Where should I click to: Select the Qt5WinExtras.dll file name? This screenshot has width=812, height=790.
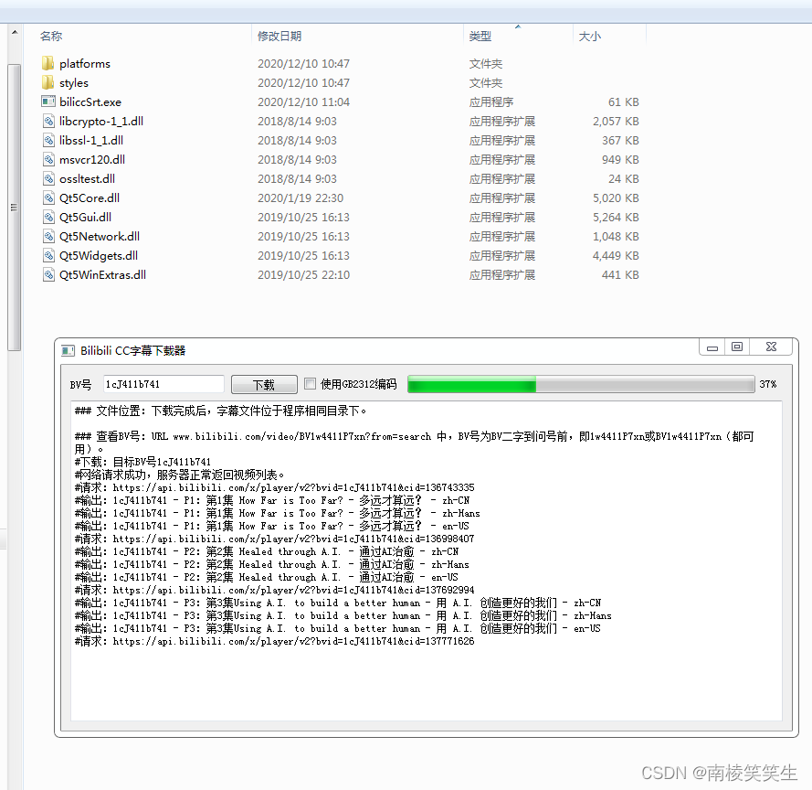[102, 274]
